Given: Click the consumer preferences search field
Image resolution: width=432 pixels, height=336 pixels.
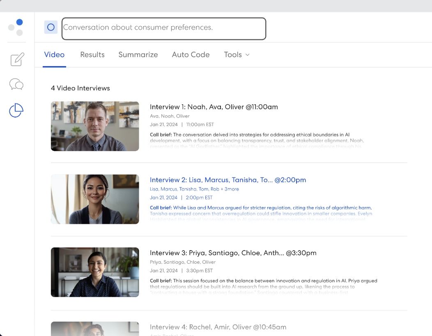Looking at the screenshot, I should pos(164,28).
